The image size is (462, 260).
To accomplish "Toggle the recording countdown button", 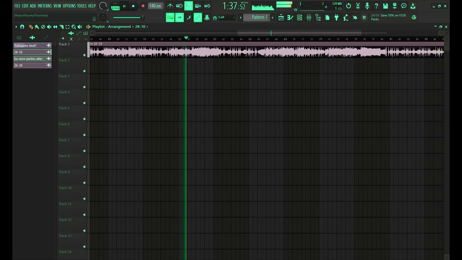I will tap(188, 6).
